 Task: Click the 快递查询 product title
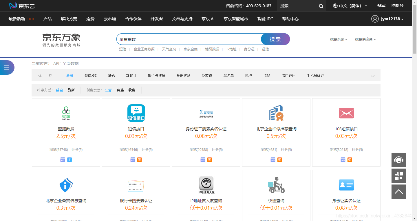[x=276, y=201]
